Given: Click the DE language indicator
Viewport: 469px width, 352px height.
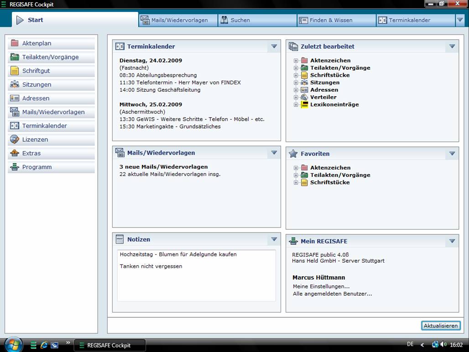Looking at the screenshot, I should (x=410, y=344).
